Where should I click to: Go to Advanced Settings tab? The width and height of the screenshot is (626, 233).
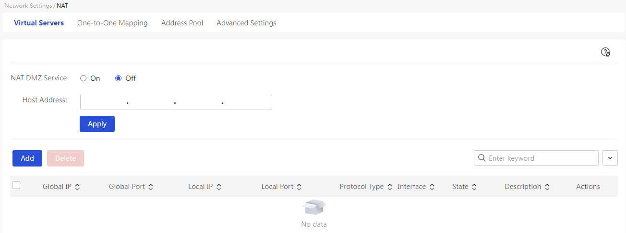pyautogui.click(x=246, y=22)
